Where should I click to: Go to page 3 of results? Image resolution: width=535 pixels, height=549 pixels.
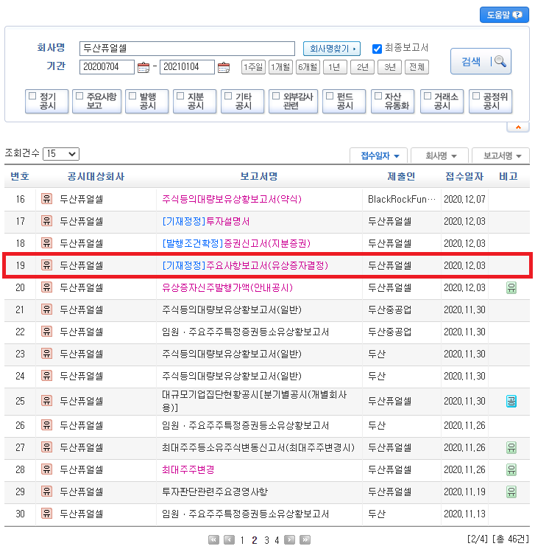(x=266, y=540)
